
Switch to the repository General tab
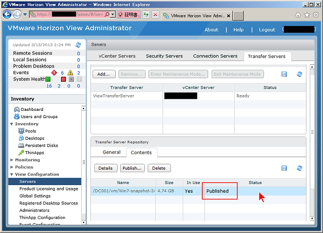pyautogui.click(x=111, y=152)
